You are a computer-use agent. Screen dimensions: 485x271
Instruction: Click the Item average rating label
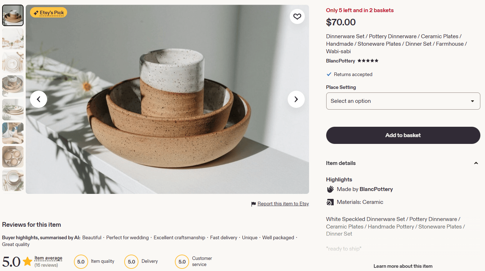tap(48, 258)
